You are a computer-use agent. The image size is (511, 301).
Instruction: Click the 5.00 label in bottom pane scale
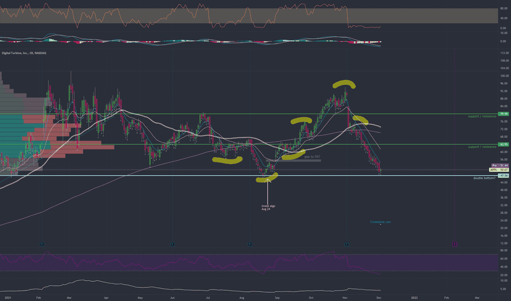pos(504,289)
